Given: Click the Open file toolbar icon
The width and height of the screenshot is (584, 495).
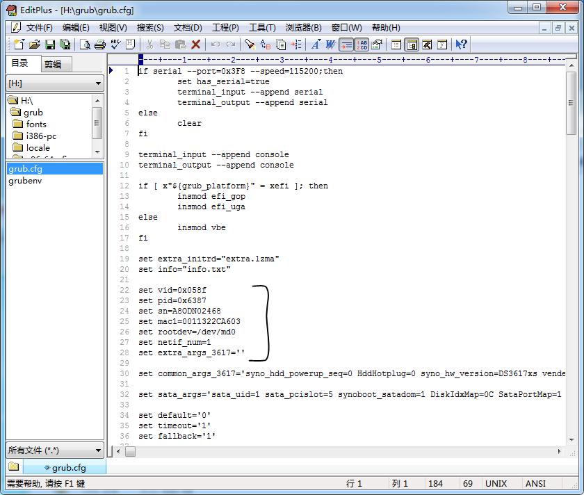Looking at the screenshot, I should coord(34,44).
